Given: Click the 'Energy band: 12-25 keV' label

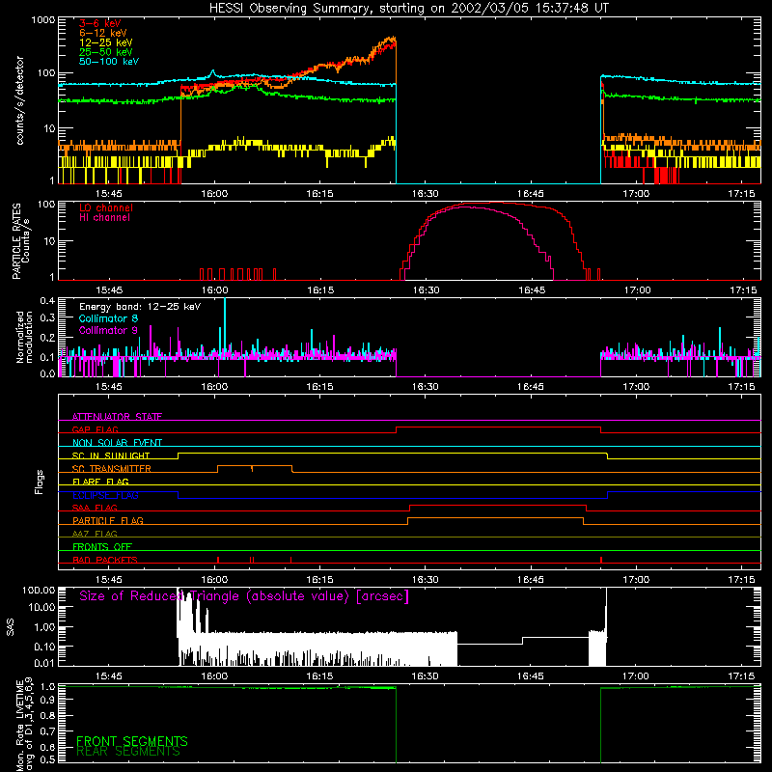Looking at the screenshot, I should click(x=140, y=307).
